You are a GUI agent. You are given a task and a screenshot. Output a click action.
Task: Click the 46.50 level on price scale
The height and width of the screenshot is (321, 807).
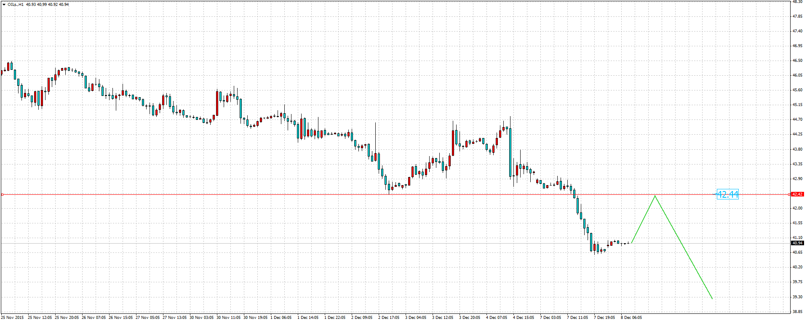(797, 61)
